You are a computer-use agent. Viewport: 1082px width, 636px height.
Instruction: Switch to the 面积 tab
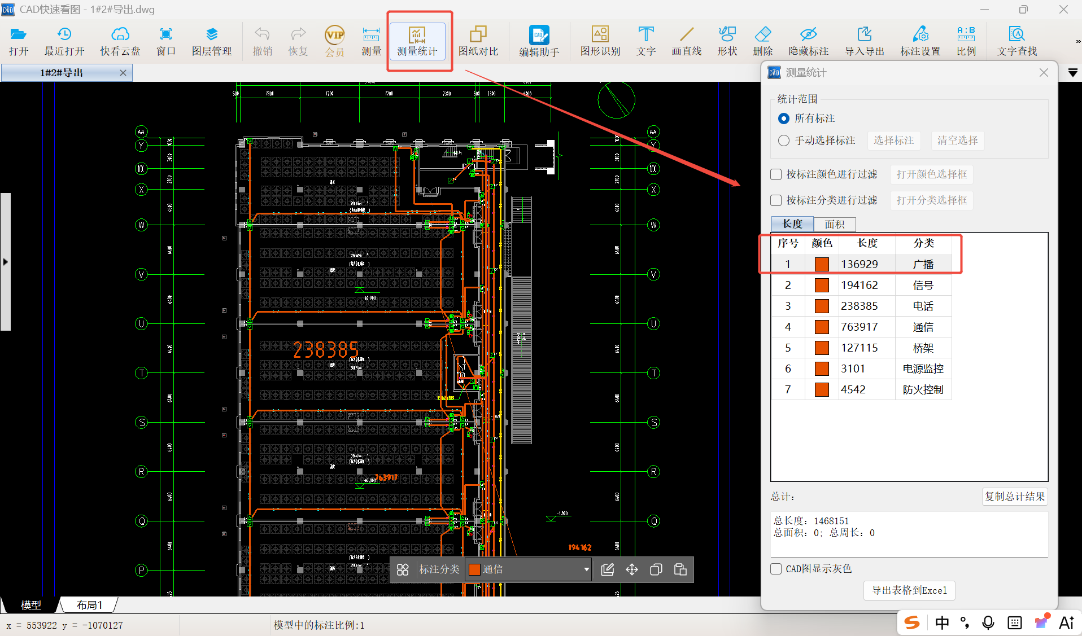coord(834,224)
